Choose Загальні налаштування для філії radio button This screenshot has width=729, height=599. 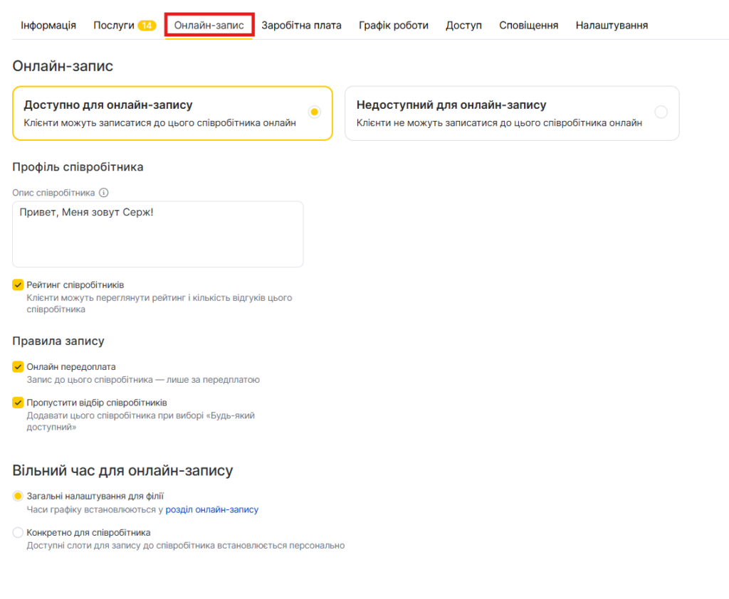19,496
